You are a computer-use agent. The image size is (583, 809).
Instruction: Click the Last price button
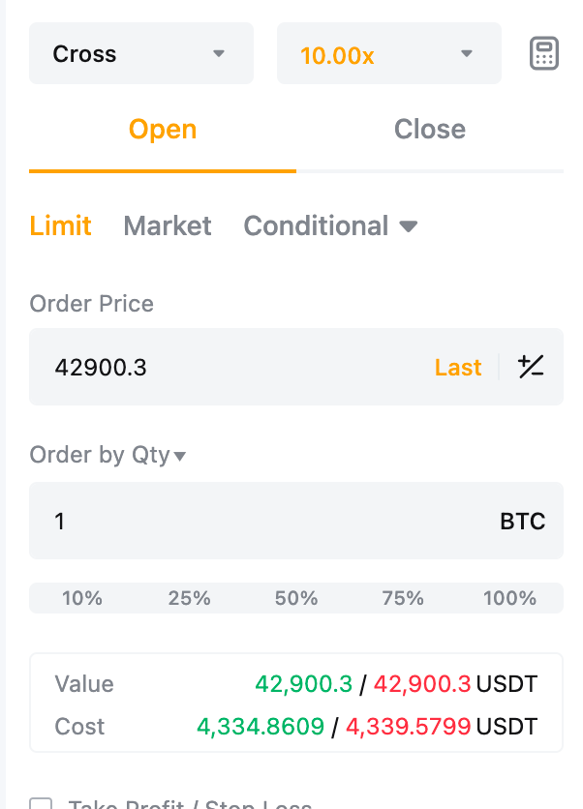pyautogui.click(x=458, y=368)
